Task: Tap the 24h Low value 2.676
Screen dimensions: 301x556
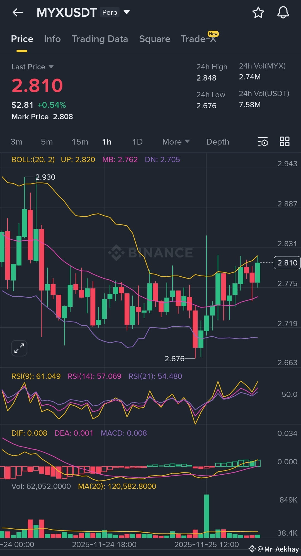Action: [206, 106]
